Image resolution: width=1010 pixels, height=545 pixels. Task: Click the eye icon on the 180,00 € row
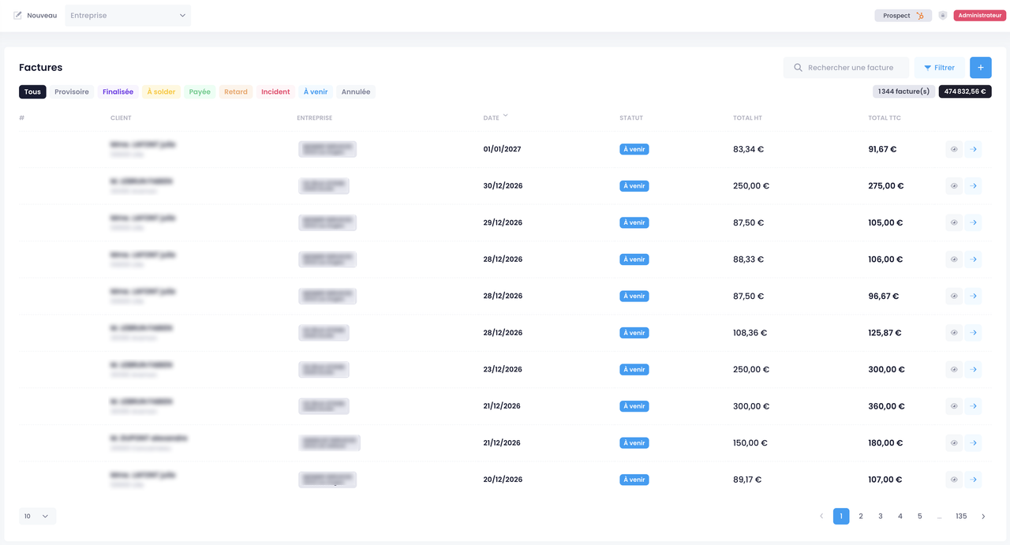coord(954,443)
